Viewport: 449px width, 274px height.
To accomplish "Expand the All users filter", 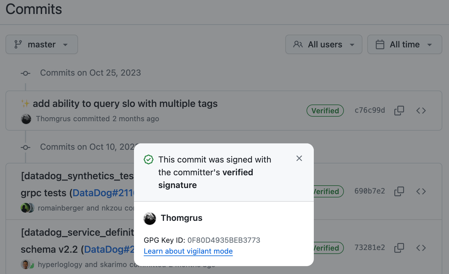I will click(x=324, y=44).
